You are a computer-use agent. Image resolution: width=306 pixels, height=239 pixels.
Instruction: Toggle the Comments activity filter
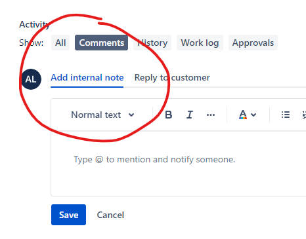pyautogui.click(x=101, y=43)
